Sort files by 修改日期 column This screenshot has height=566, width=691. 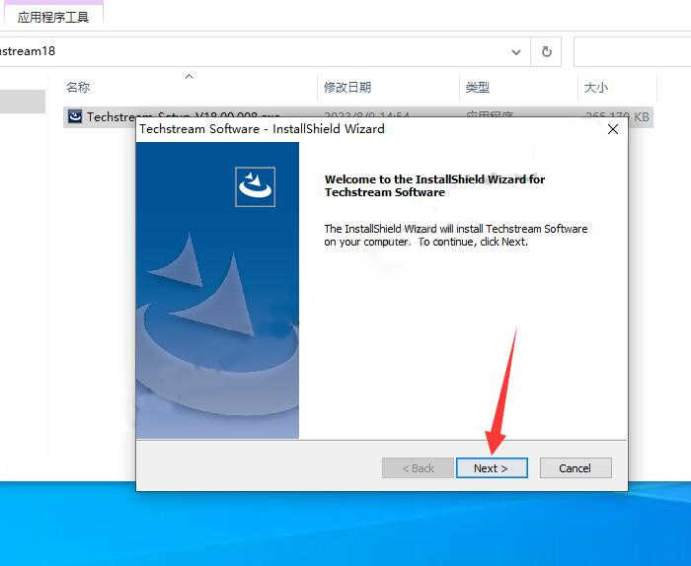coord(347,87)
